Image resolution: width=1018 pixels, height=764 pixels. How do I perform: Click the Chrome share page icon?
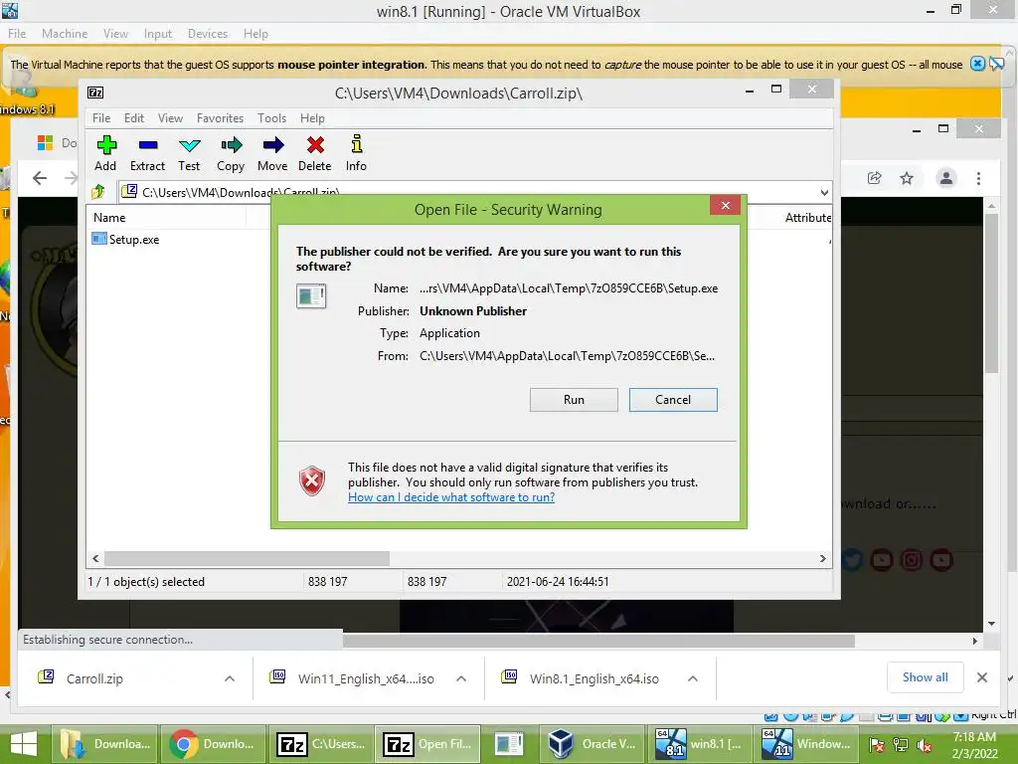875,178
